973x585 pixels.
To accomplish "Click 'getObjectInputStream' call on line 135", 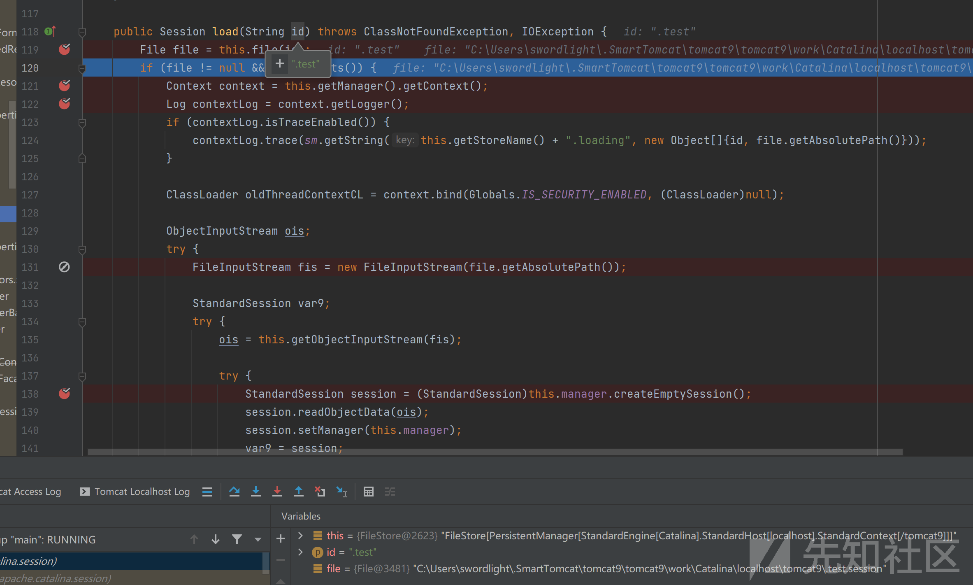I will pos(357,340).
